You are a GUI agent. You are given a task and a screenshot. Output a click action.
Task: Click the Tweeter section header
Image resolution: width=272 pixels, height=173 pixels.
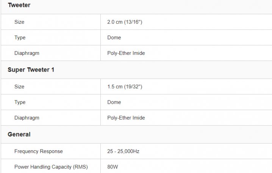pyautogui.click(x=19, y=5)
